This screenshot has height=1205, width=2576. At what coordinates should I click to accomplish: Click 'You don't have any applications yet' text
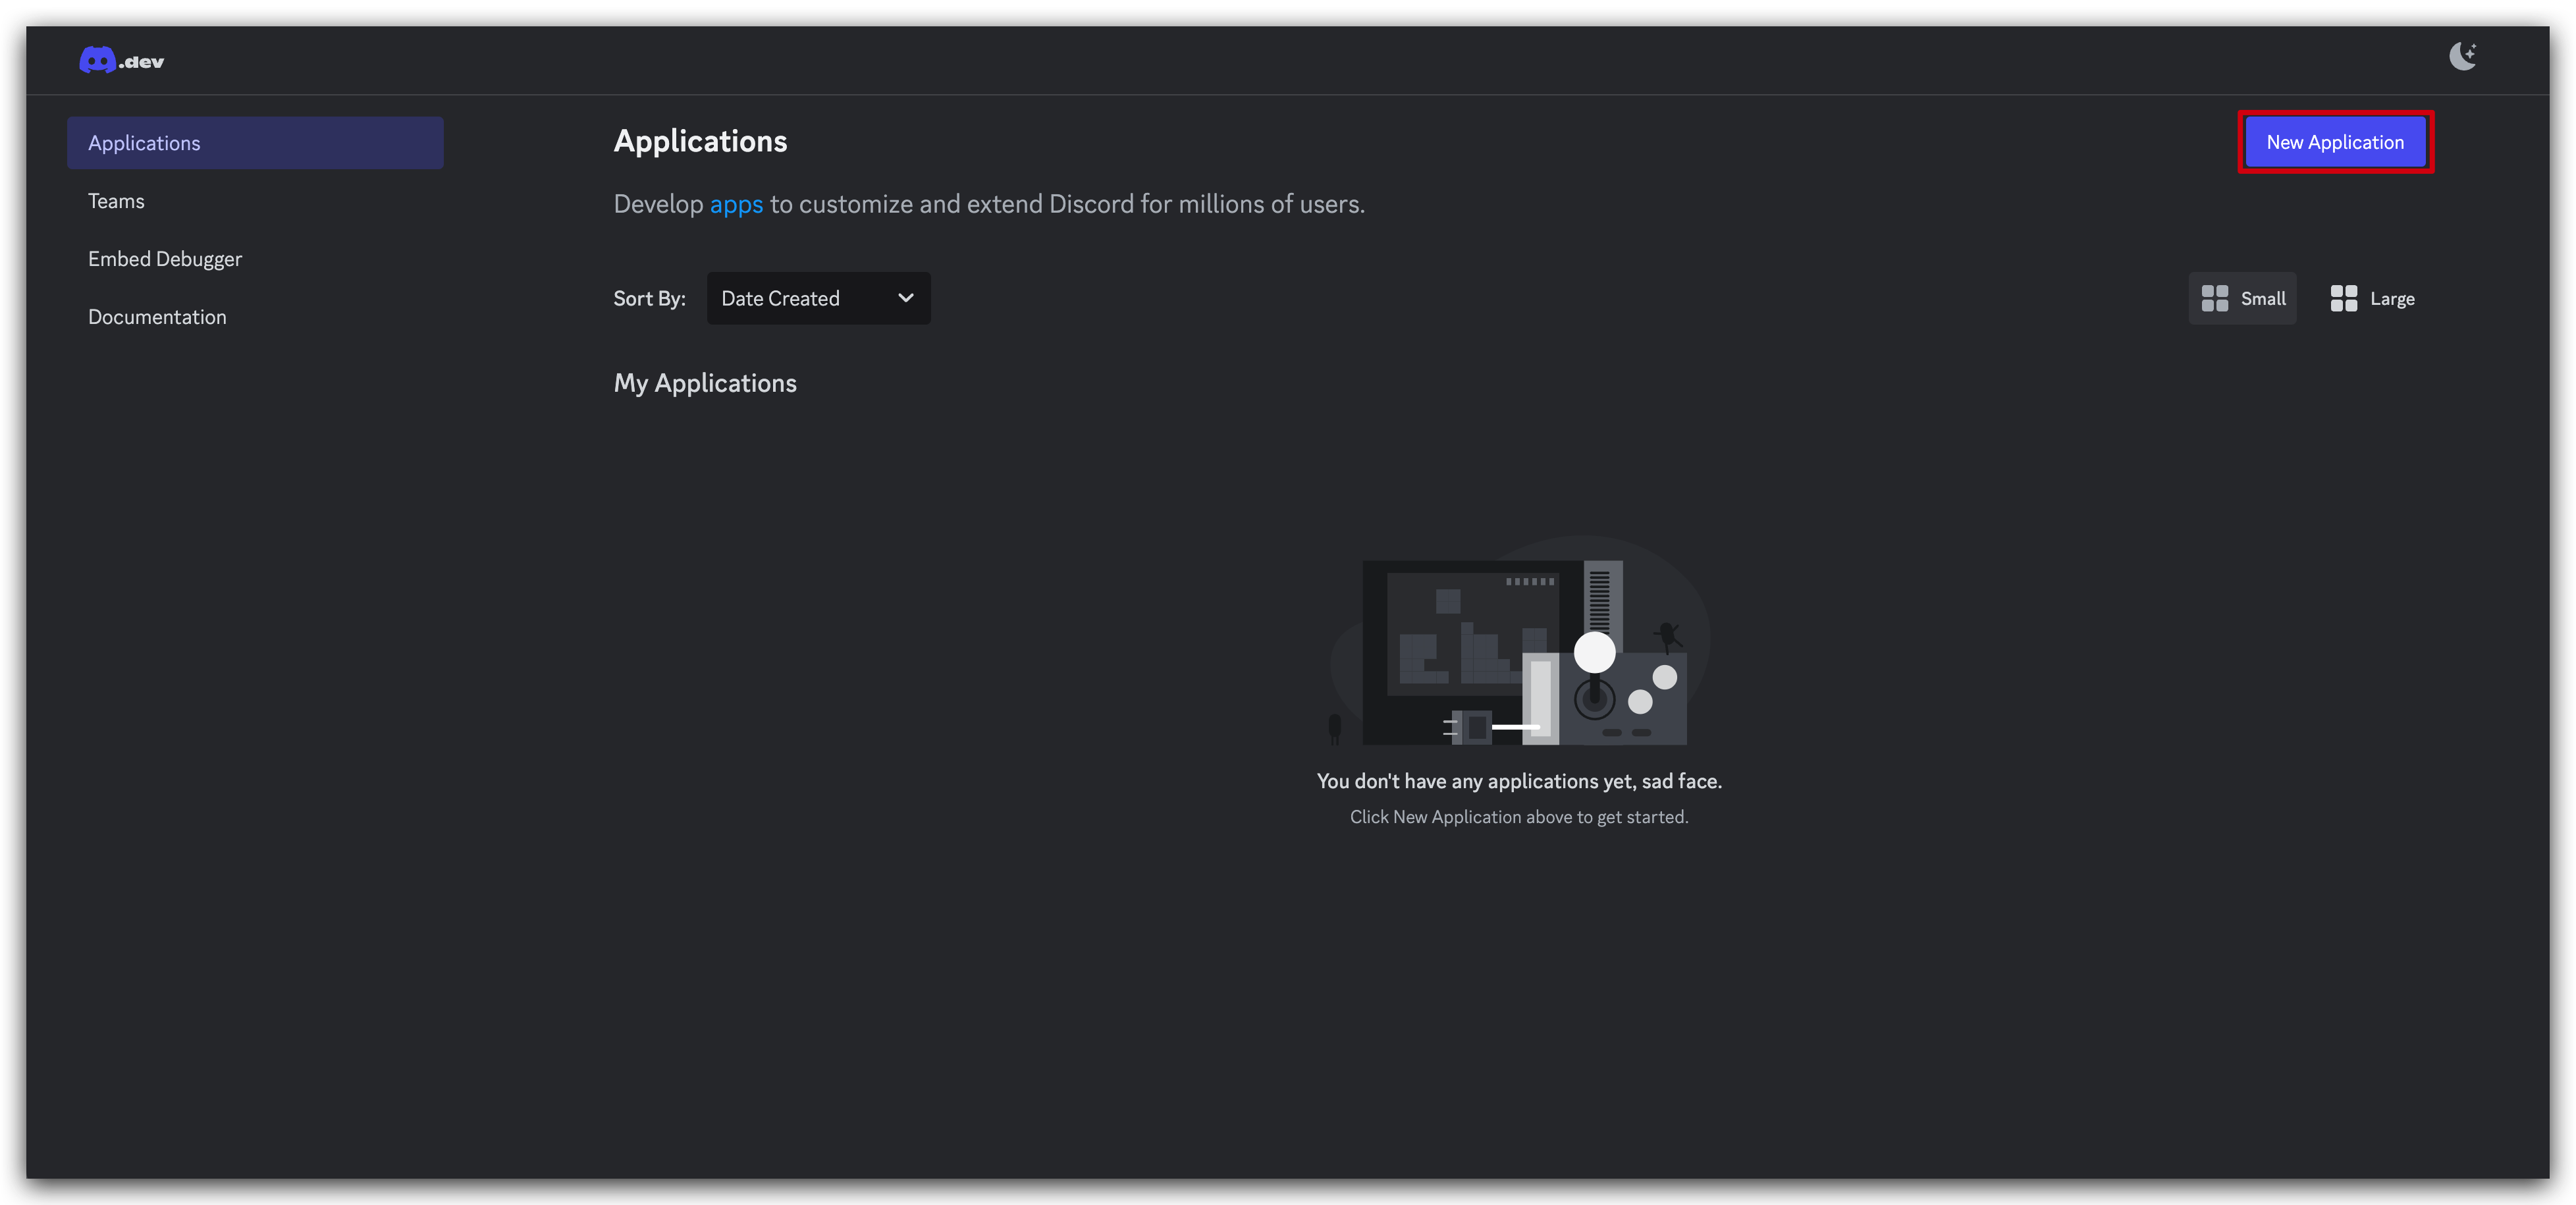[x=1519, y=781]
